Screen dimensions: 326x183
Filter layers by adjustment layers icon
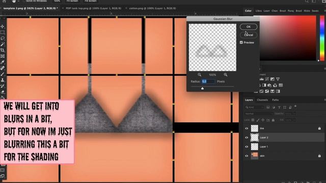tap(274, 107)
